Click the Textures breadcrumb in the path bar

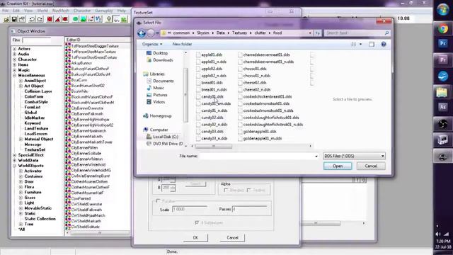239,33
